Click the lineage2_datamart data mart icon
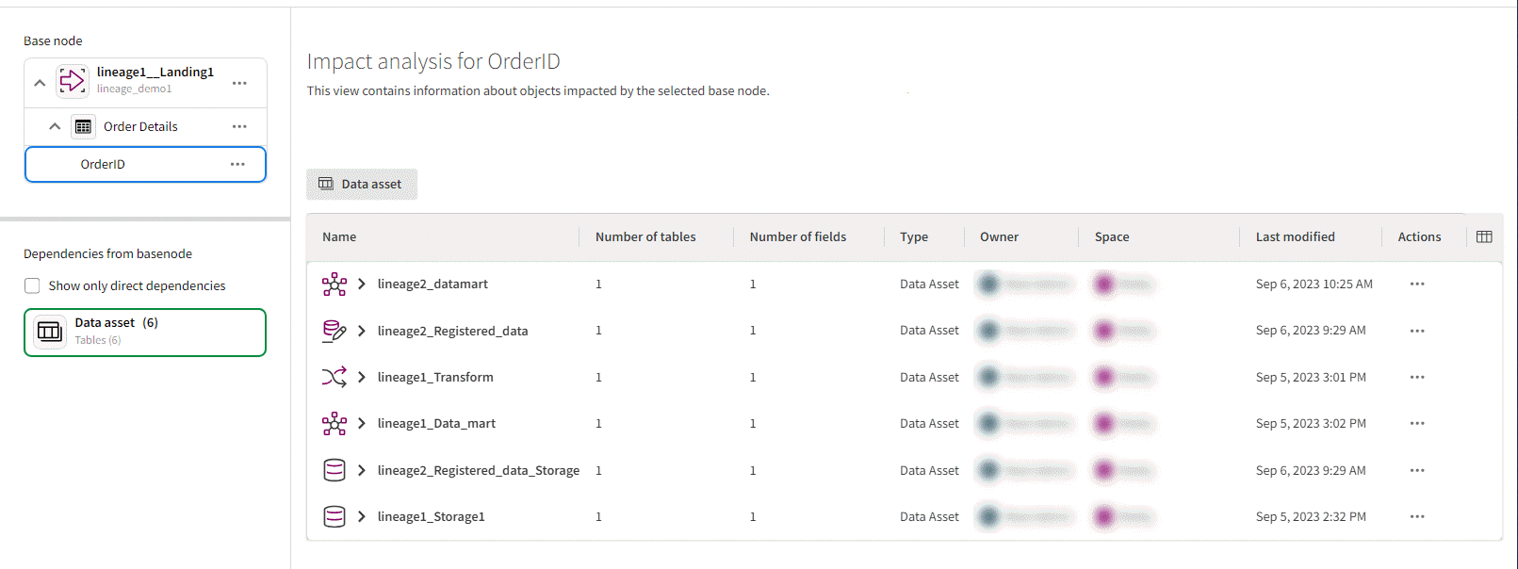This screenshot has width=1518, height=569. 335,284
